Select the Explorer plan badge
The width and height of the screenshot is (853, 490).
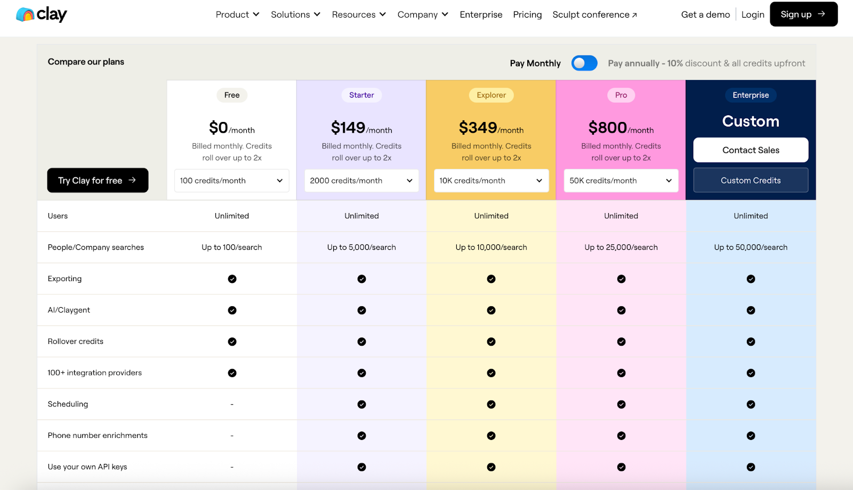[x=491, y=95]
